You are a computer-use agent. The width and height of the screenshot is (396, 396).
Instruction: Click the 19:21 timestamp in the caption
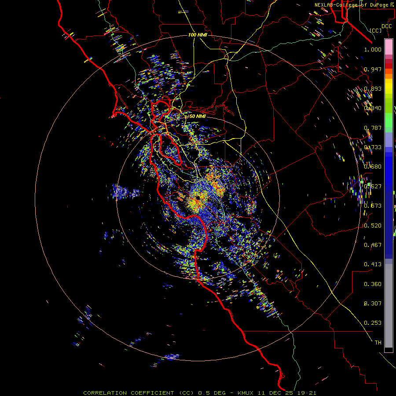[x=307, y=393]
